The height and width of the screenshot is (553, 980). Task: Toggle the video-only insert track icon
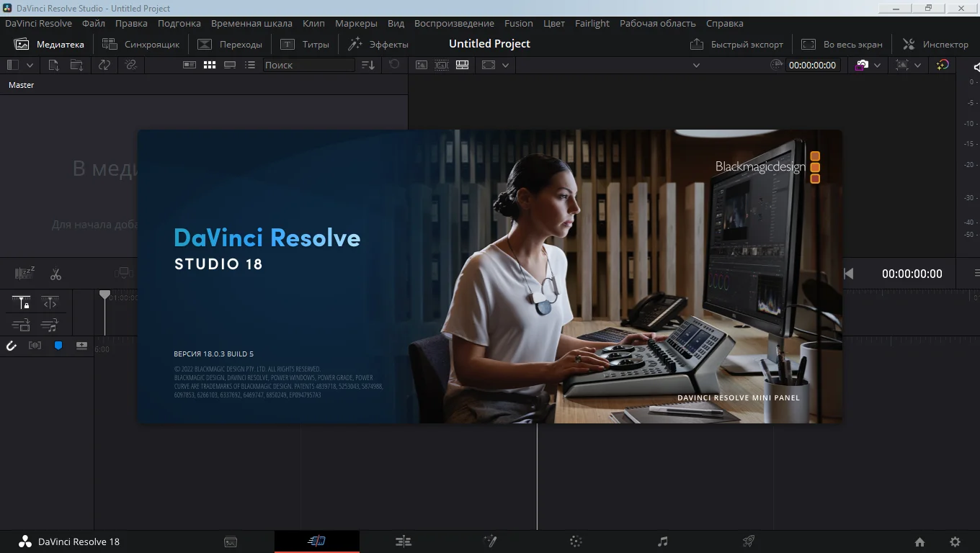[x=22, y=325]
